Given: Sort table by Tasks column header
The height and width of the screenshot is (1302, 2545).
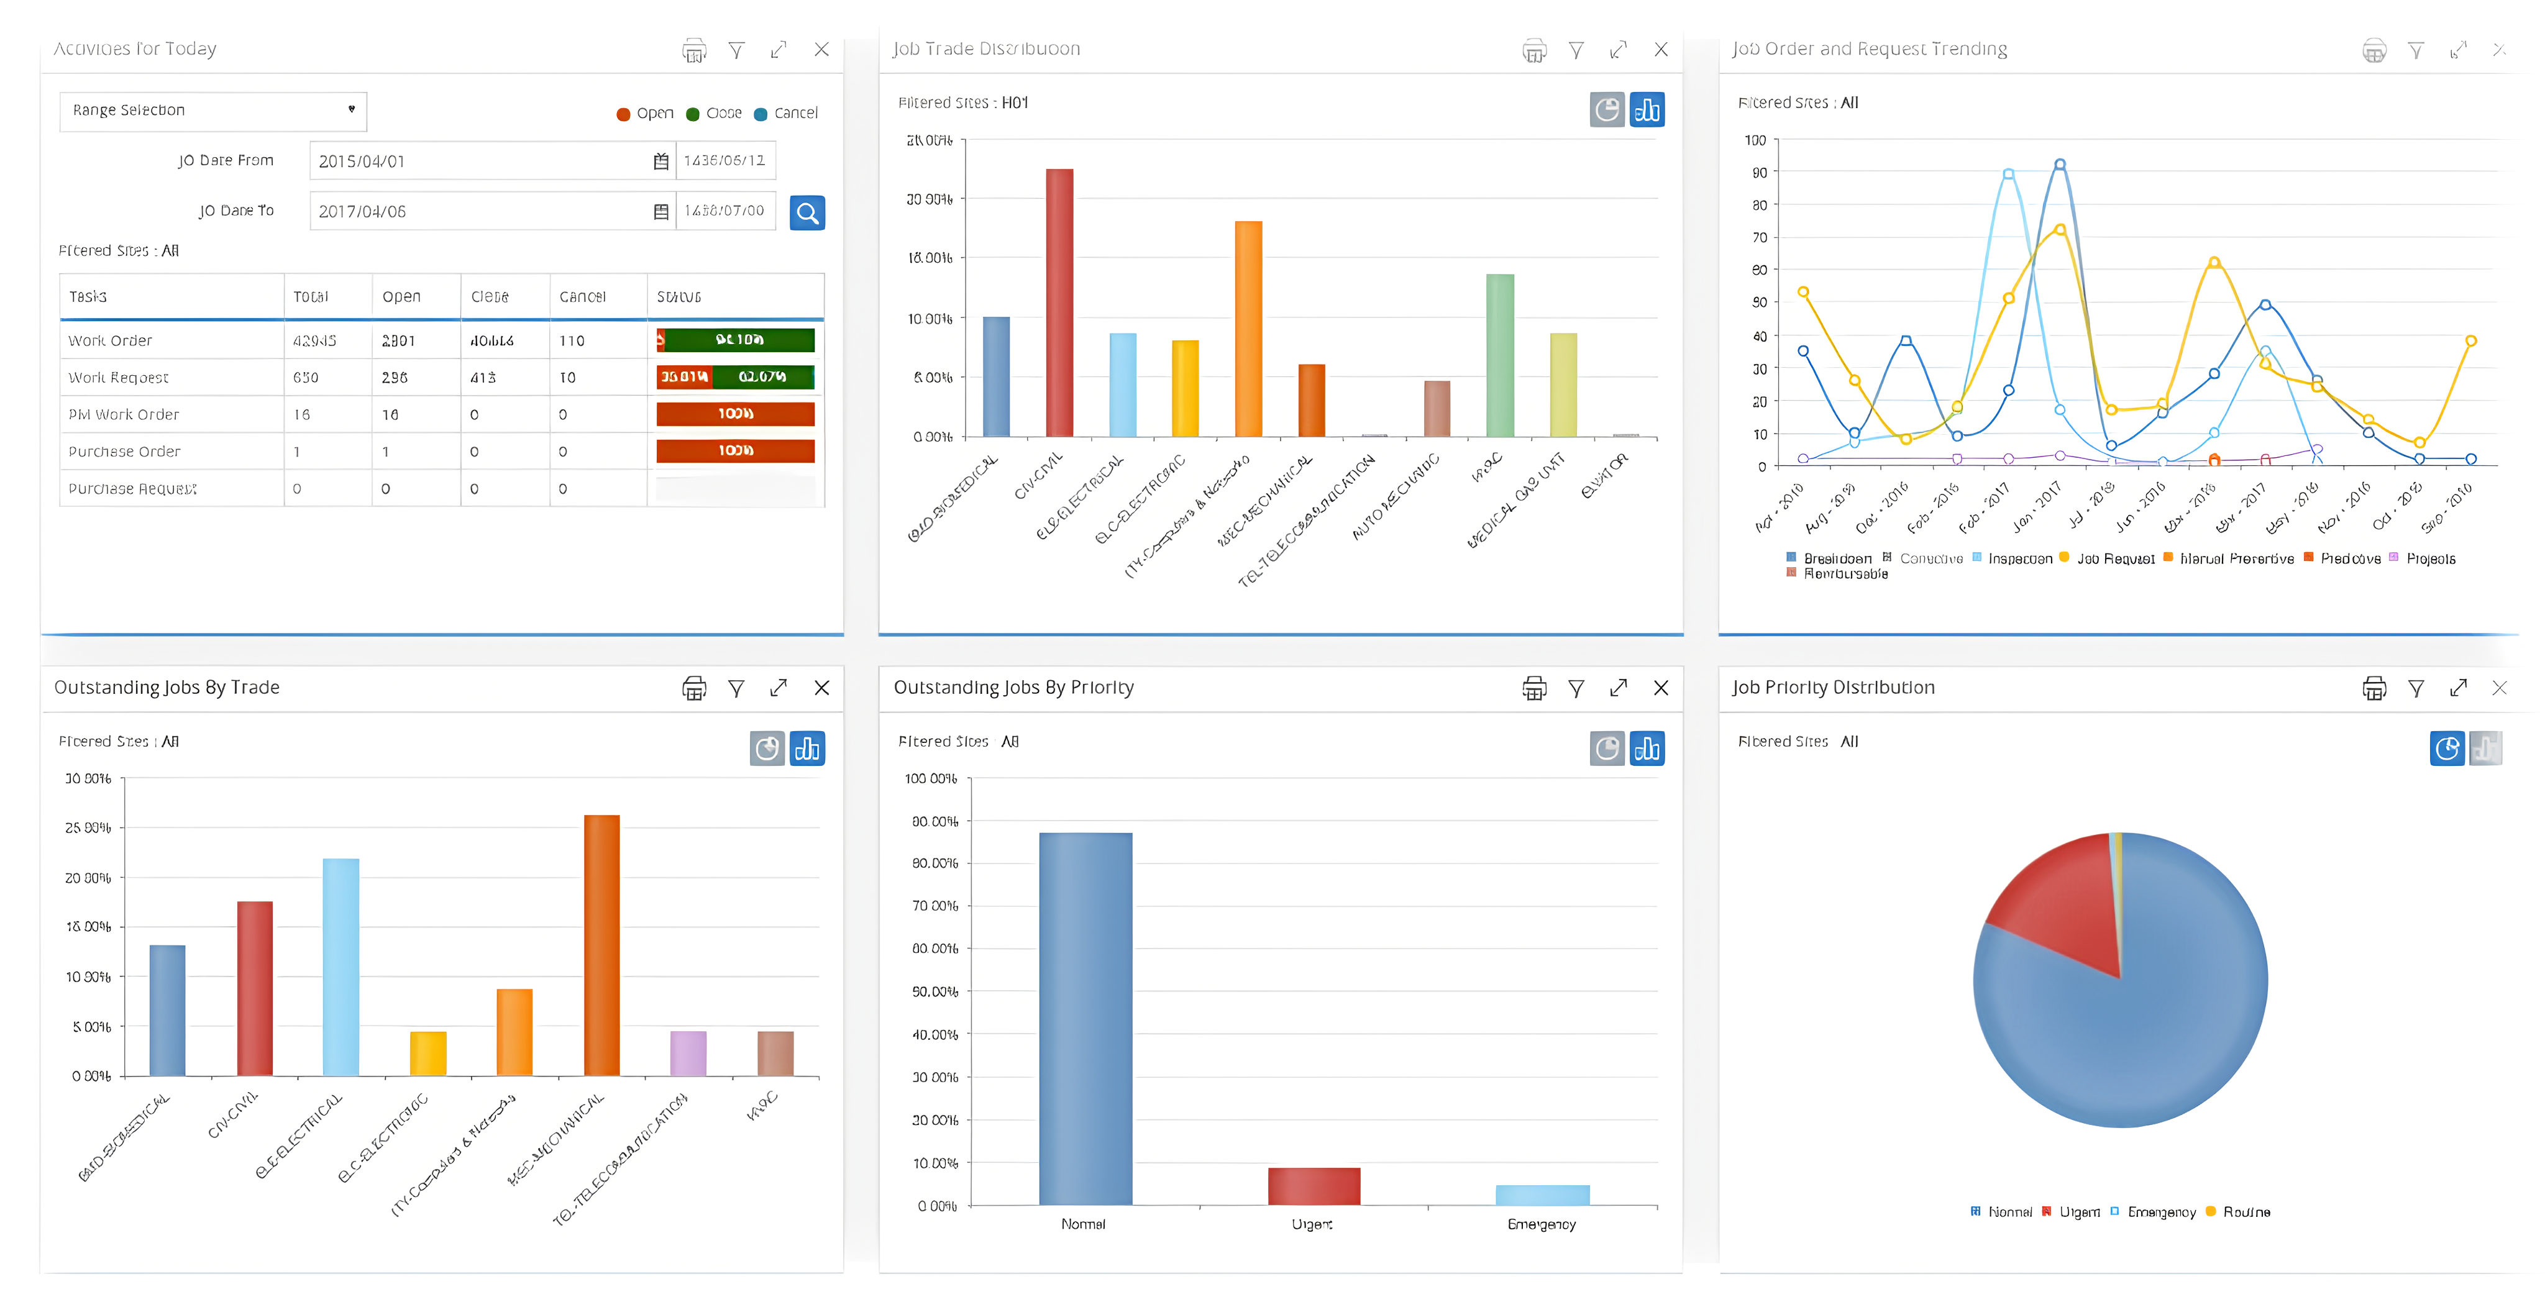Looking at the screenshot, I should click(x=88, y=296).
